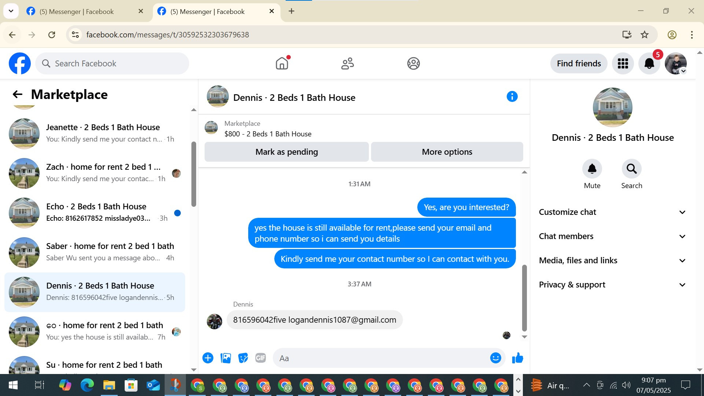Viewport: 704px width, 396px height.
Task: Send a thumbs-up like
Action: [x=517, y=358]
